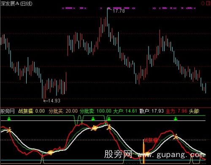Select the 大户: 14.61 indicator value
The image size is (211, 165).
click(x=125, y=111)
